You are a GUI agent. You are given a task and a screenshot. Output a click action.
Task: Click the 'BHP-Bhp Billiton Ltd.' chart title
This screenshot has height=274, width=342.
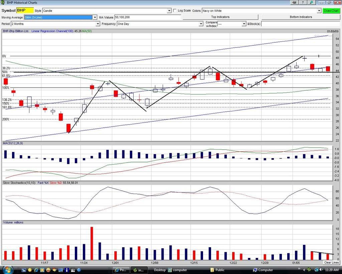(x=16, y=31)
